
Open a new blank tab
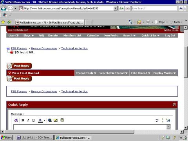coord(89,22)
